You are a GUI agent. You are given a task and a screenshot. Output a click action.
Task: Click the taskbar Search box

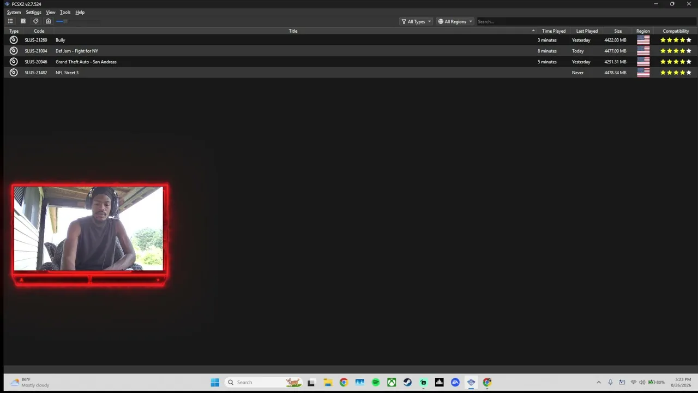[264, 382]
